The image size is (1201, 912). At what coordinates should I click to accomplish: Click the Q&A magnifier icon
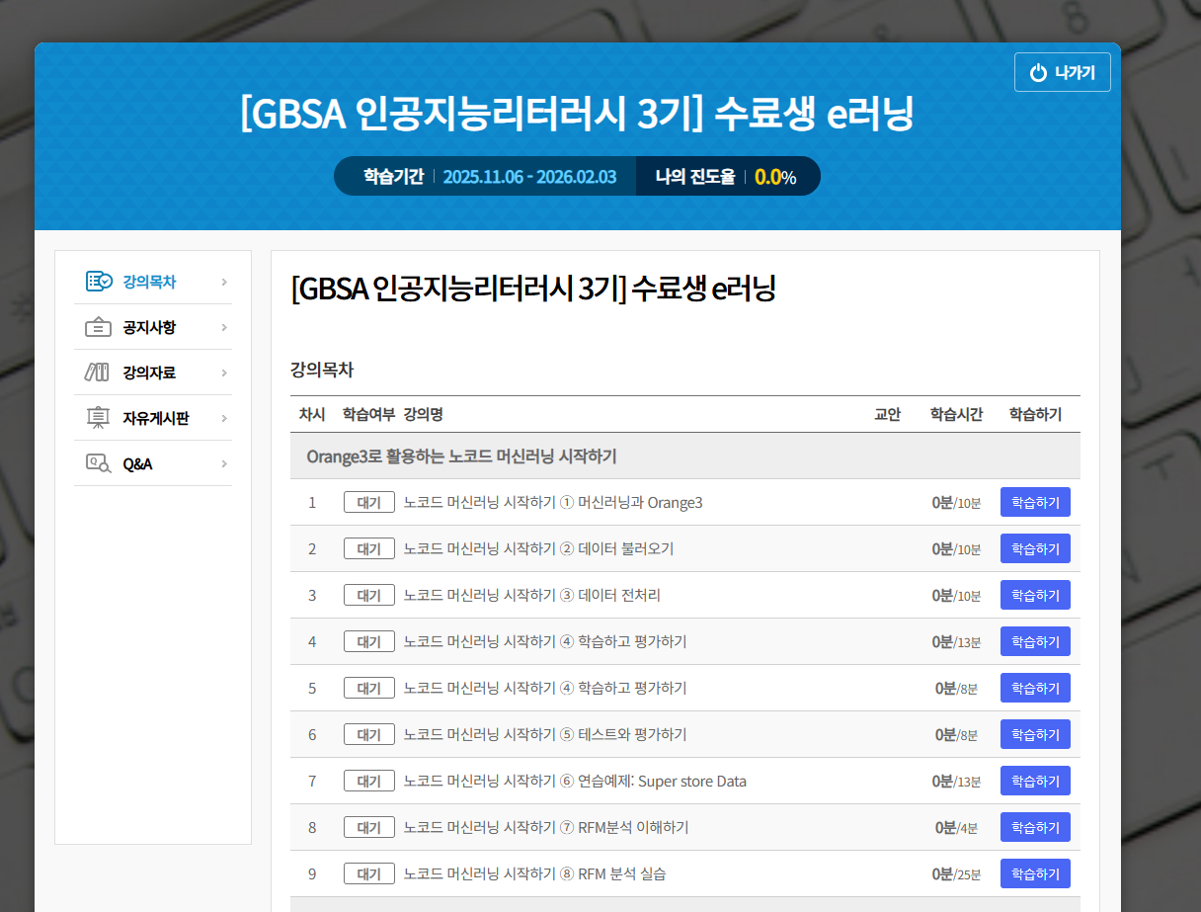99,463
